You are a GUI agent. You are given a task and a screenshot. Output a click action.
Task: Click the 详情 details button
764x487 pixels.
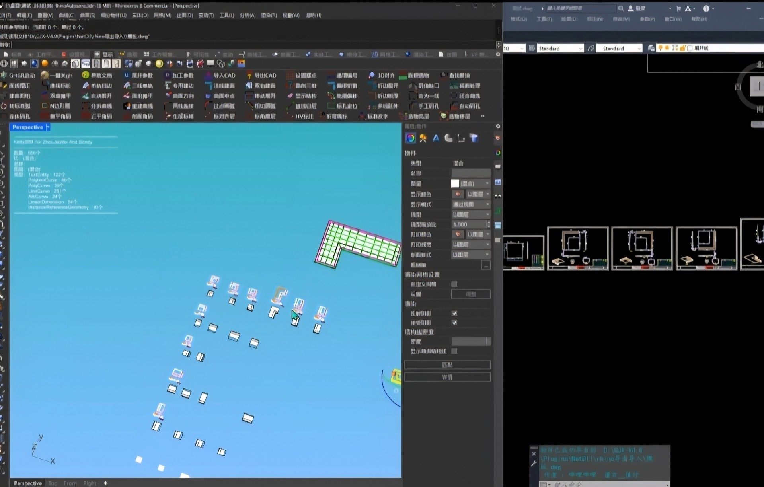click(x=447, y=377)
